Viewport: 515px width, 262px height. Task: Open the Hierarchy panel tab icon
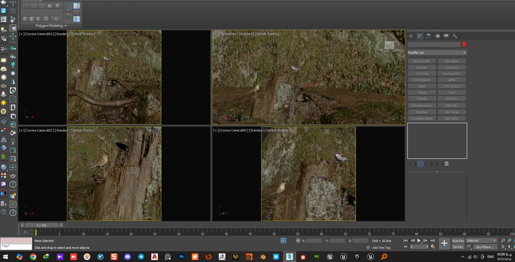pos(428,36)
